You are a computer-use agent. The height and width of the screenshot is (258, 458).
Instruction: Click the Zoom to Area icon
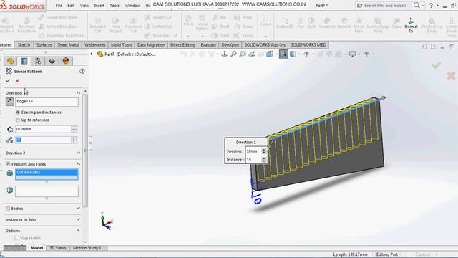point(243,54)
